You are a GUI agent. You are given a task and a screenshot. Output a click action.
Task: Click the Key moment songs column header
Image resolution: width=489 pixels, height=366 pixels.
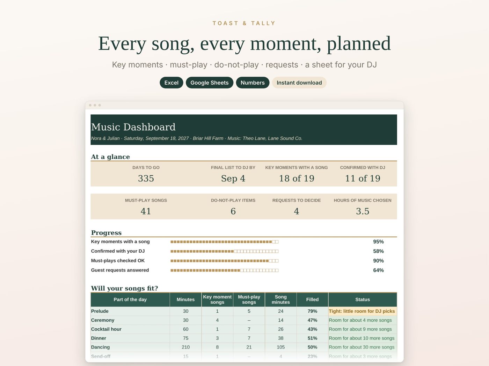point(217,299)
